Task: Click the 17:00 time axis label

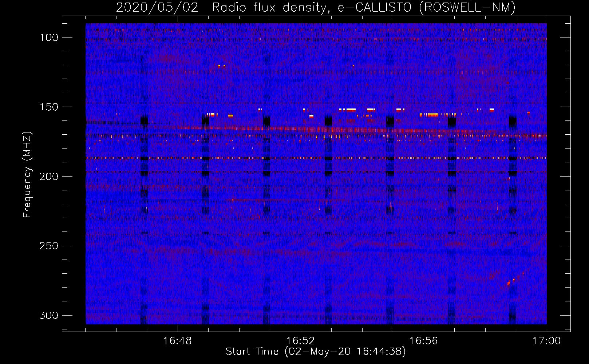Action: pos(546,341)
